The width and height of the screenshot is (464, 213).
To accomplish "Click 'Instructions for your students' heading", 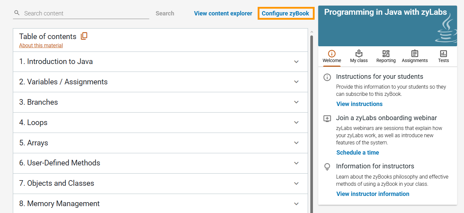I will (379, 77).
